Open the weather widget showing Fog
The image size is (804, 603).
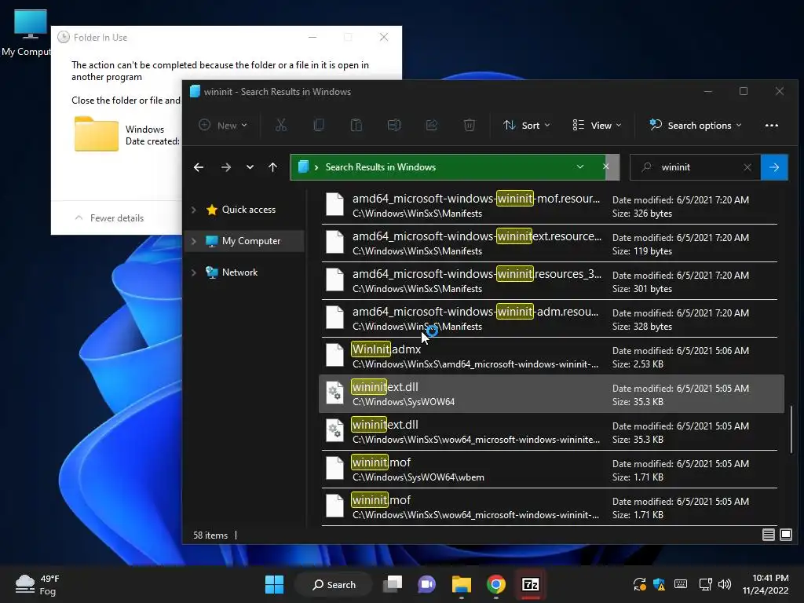37,584
